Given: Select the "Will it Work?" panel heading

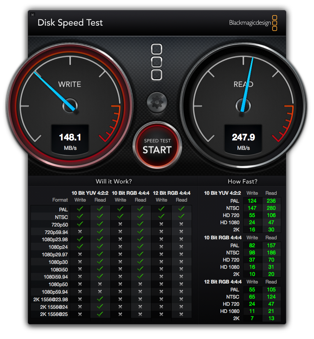Looking at the screenshot, I should [x=114, y=182].
